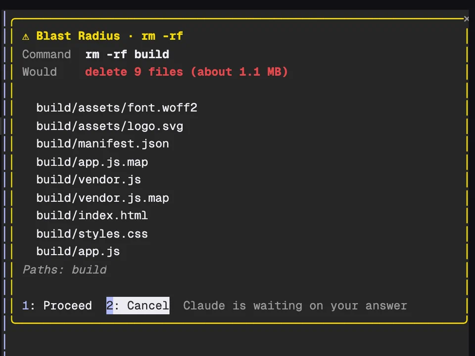Image resolution: width=475 pixels, height=356 pixels.
Task: Select build/vendor.js.map in the file list
Action: [x=103, y=198]
